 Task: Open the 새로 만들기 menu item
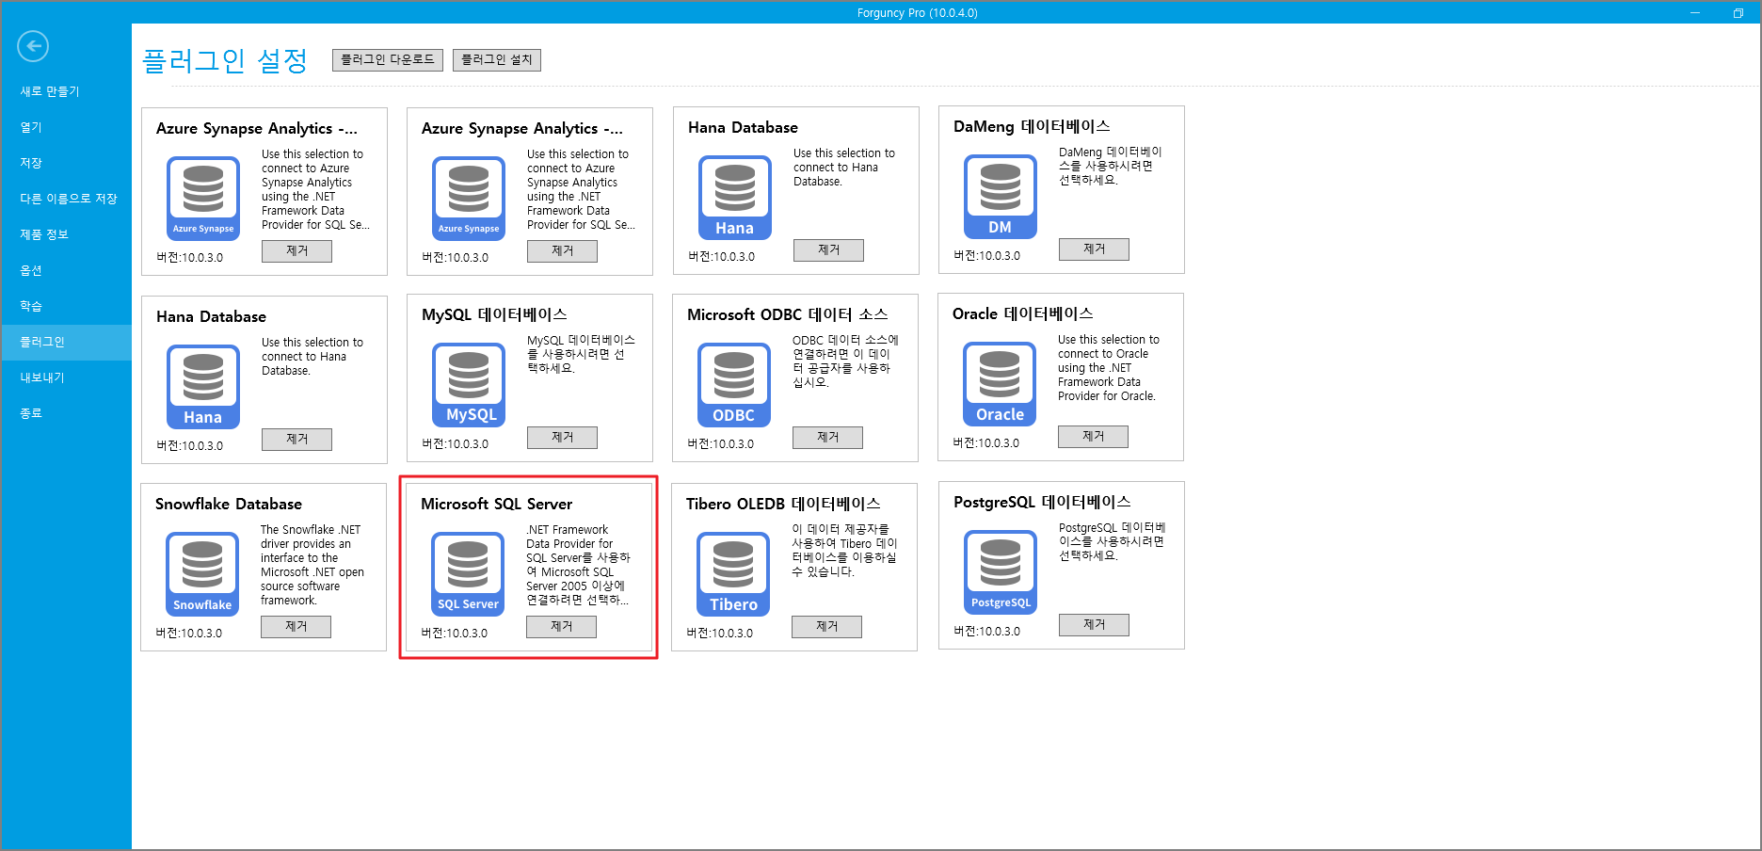pyautogui.click(x=50, y=91)
